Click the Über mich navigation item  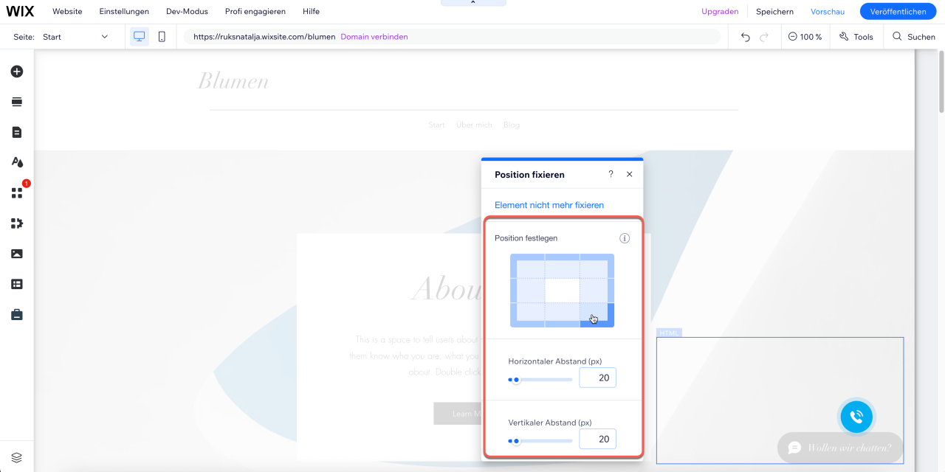coord(474,125)
